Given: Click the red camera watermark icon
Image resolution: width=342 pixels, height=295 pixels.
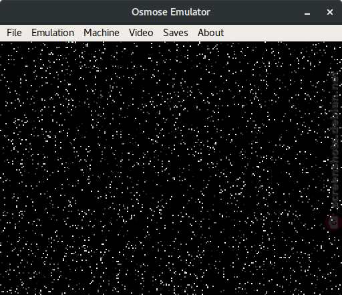Looking at the screenshot, I should click(x=333, y=222).
